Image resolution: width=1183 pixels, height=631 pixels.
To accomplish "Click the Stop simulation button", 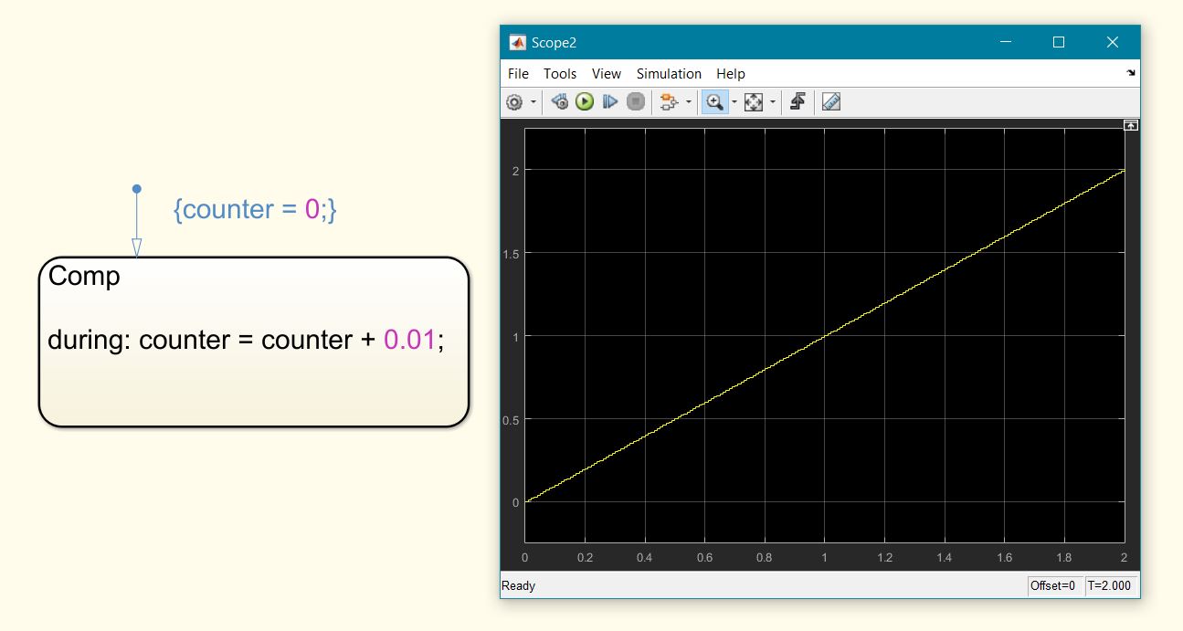I will click(636, 102).
